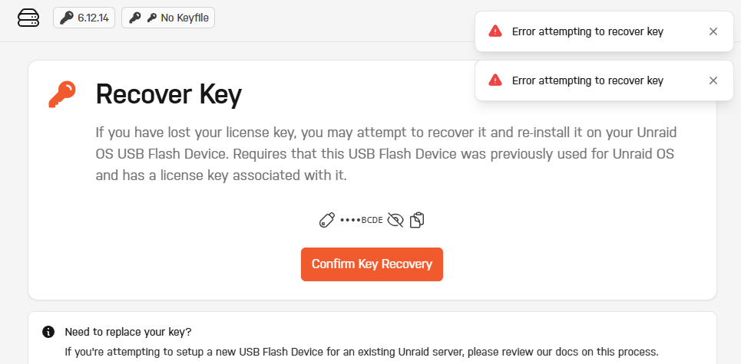Open the 6.12.14 version badge
The image size is (741, 364).
pos(84,18)
